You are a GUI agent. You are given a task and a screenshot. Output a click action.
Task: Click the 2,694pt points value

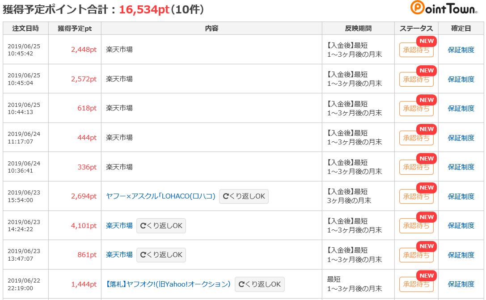[84, 196]
